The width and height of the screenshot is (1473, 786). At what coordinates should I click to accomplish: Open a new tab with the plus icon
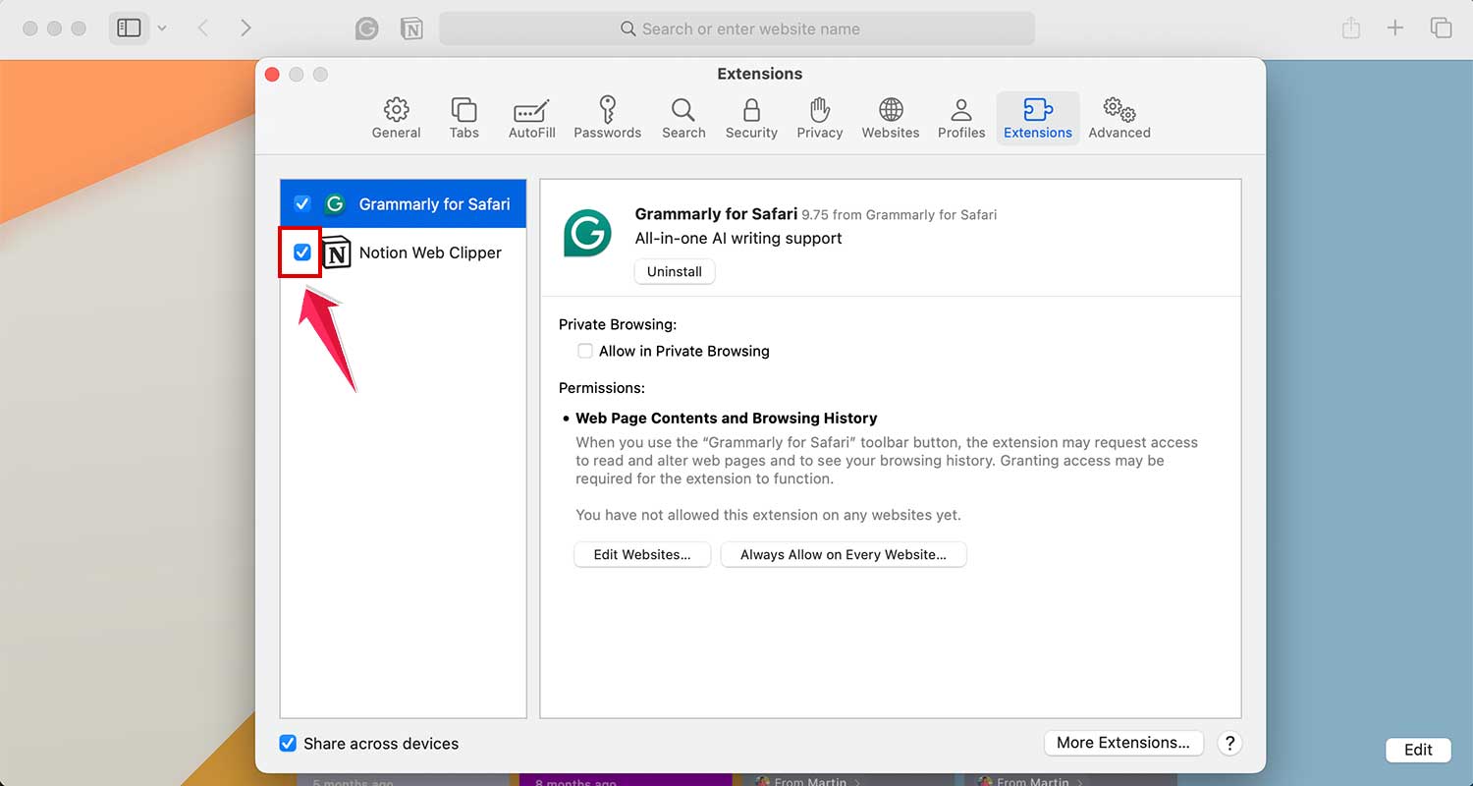[1395, 28]
